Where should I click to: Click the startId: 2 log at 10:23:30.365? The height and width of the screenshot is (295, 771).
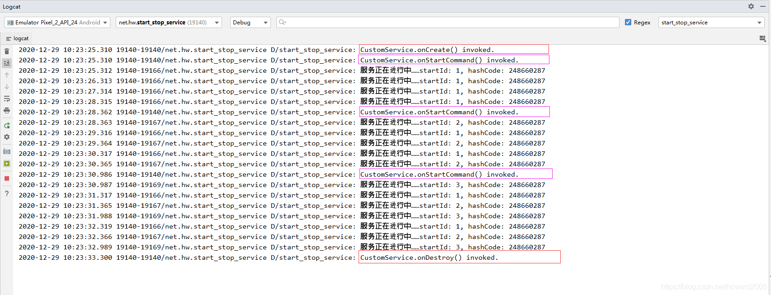[453, 164]
